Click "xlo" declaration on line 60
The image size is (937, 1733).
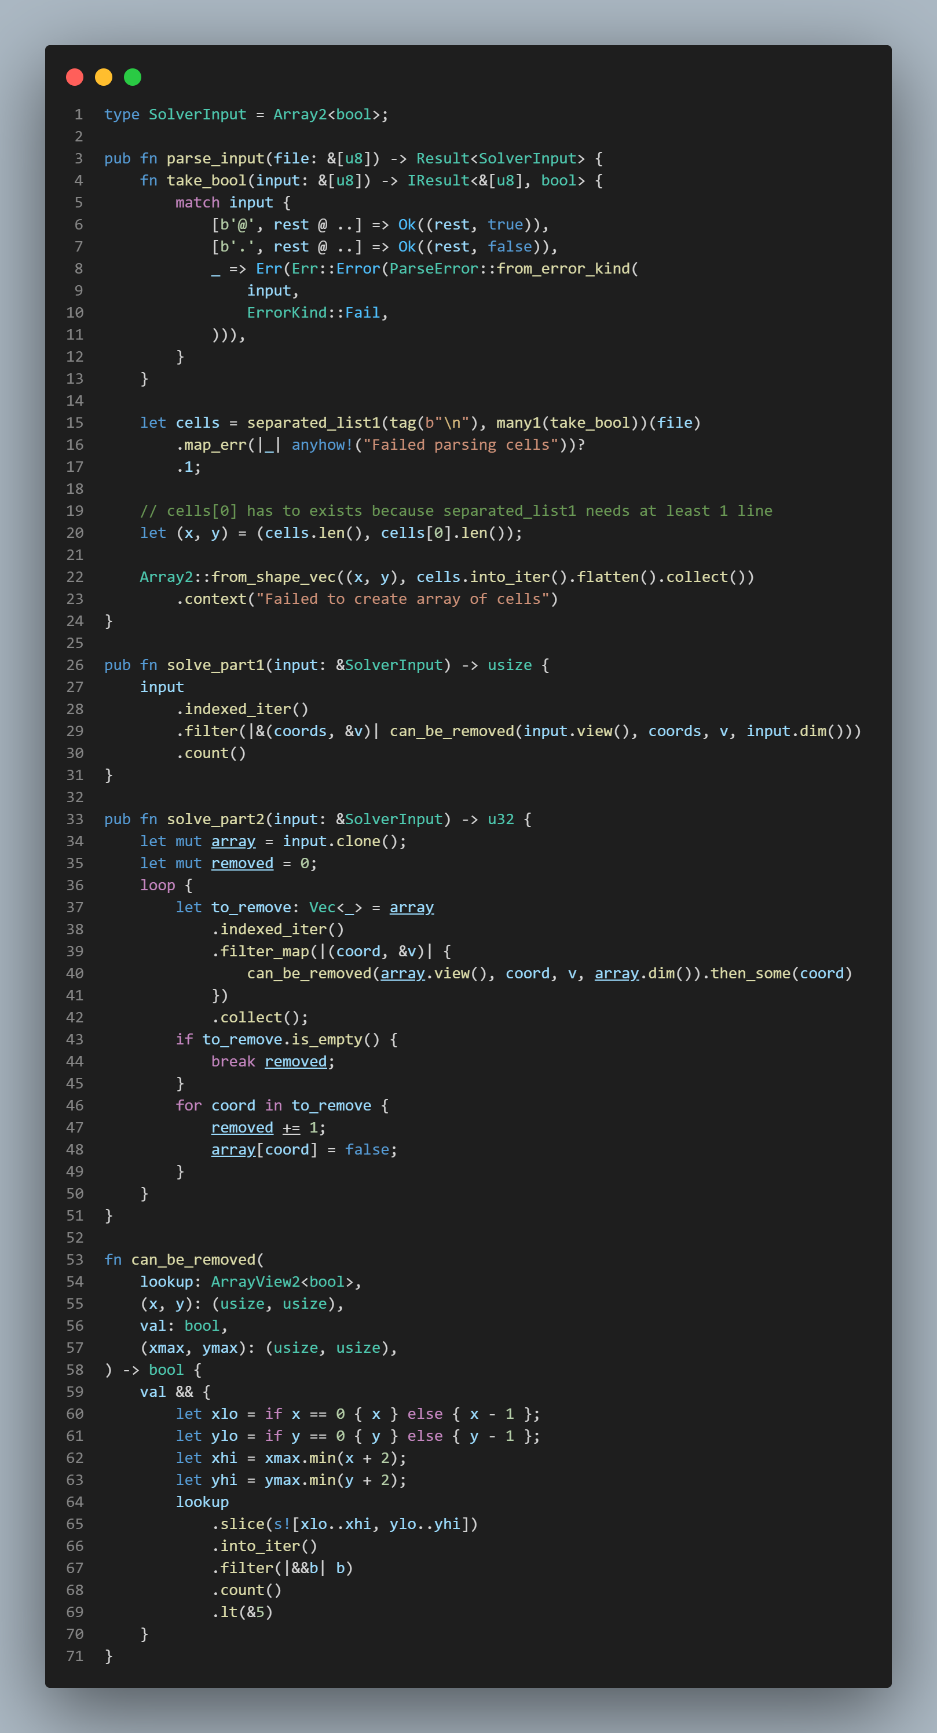225,1414
